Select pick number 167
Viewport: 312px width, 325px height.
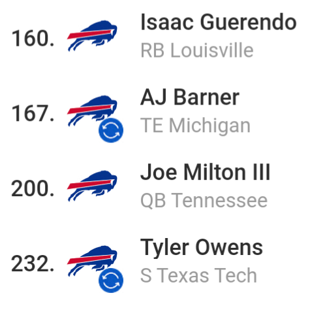click(x=33, y=114)
